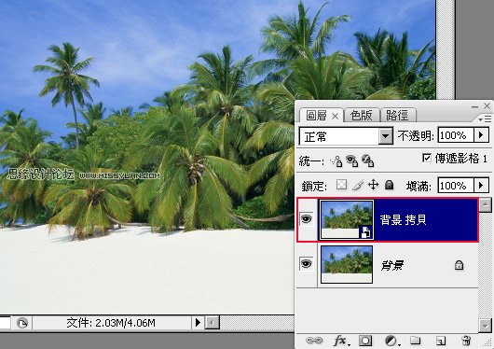The image size is (494, 349).
Task: Click layers panel scroll down arrow
Action: pyautogui.click(x=486, y=326)
